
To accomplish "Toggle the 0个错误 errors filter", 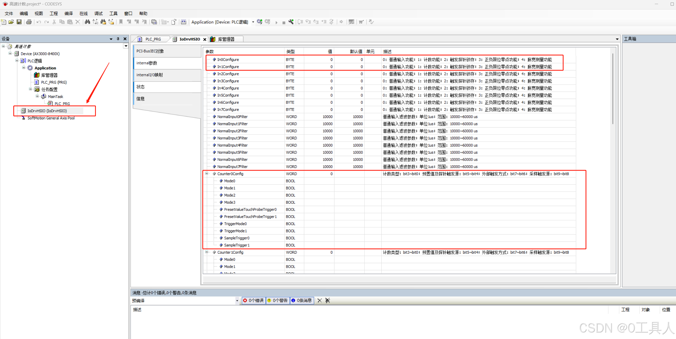I will click(253, 300).
